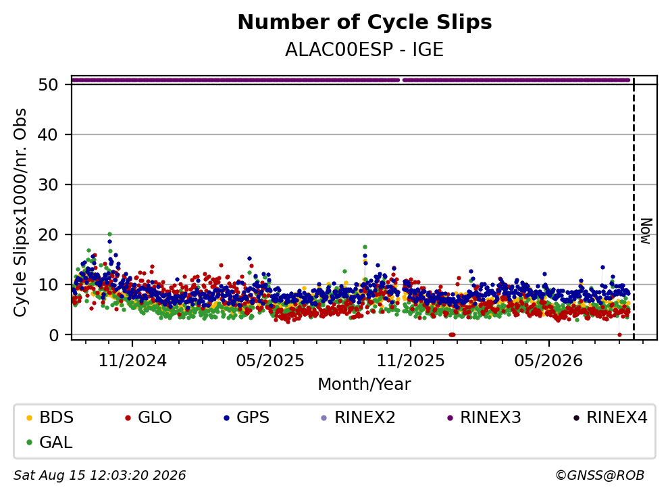Click the 'Now' dashed line label
Screen dimensions: 670x496
tap(646, 231)
